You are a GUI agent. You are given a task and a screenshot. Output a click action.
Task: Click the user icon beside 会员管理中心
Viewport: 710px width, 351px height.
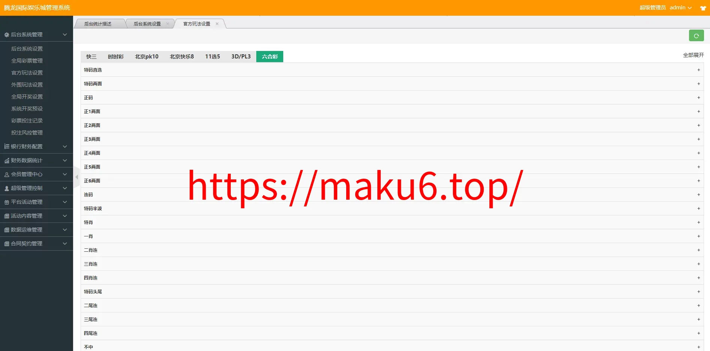coord(7,174)
